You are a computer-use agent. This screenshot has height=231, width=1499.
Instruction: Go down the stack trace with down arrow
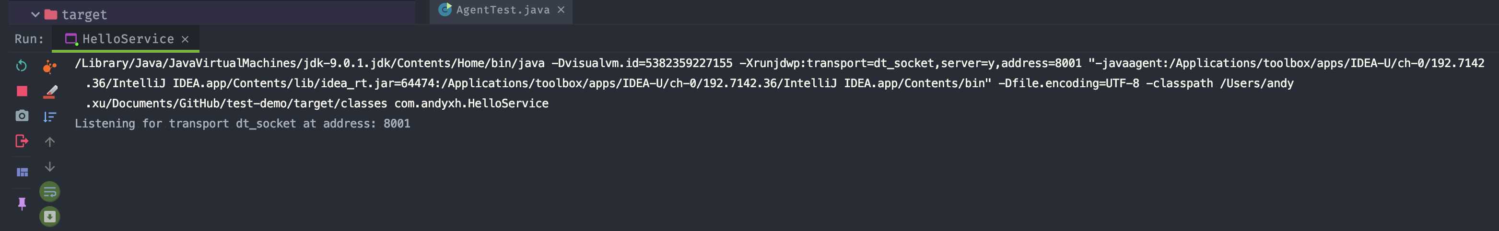pyautogui.click(x=50, y=167)
